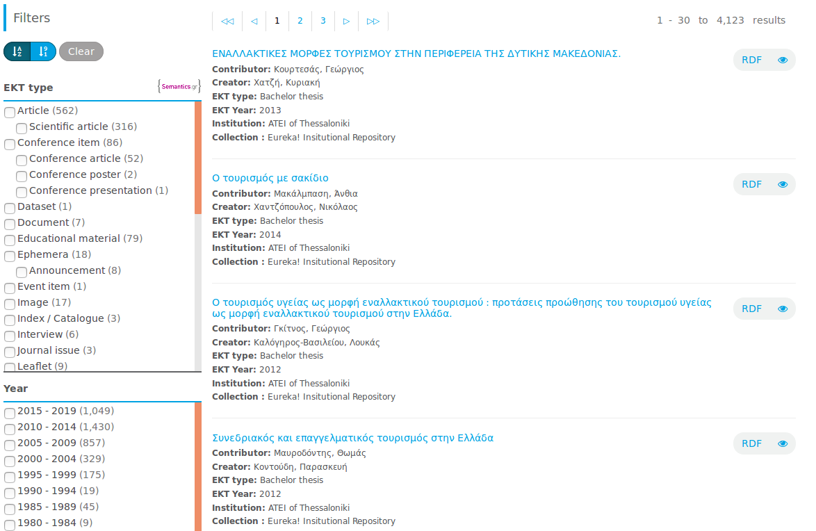Click the EKT type list scrollbar
The width and height of the screenshot is (816, 531).
coord(198,157)
